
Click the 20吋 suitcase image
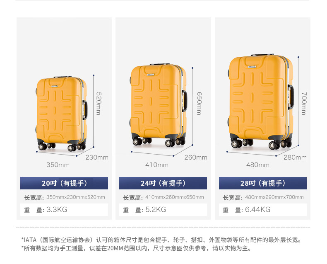point(62,114)
